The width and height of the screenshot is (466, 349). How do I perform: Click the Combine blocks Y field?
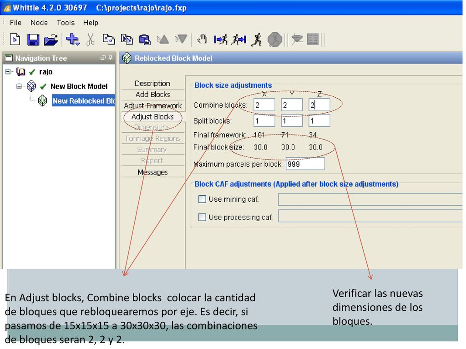pos(292,105)
